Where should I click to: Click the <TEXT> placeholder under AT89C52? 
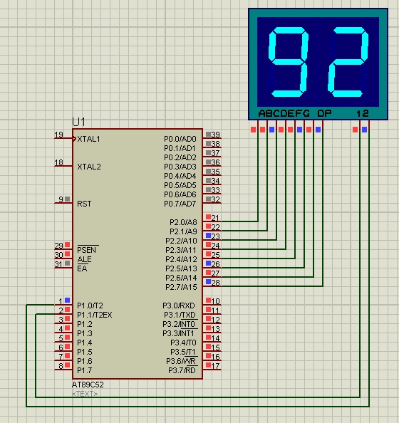pos(85,394)
